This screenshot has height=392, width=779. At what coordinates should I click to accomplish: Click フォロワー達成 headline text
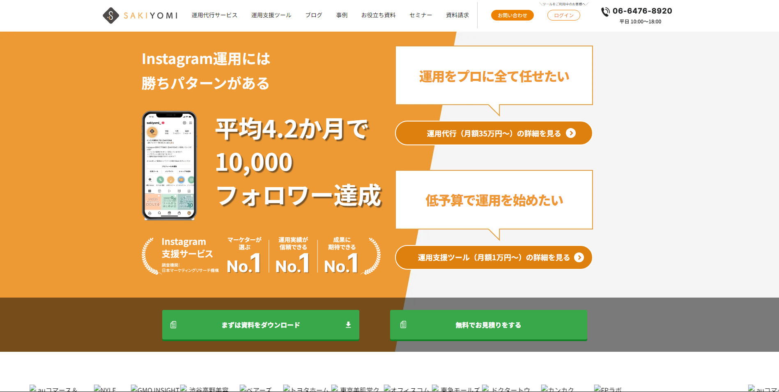point(299,195)
